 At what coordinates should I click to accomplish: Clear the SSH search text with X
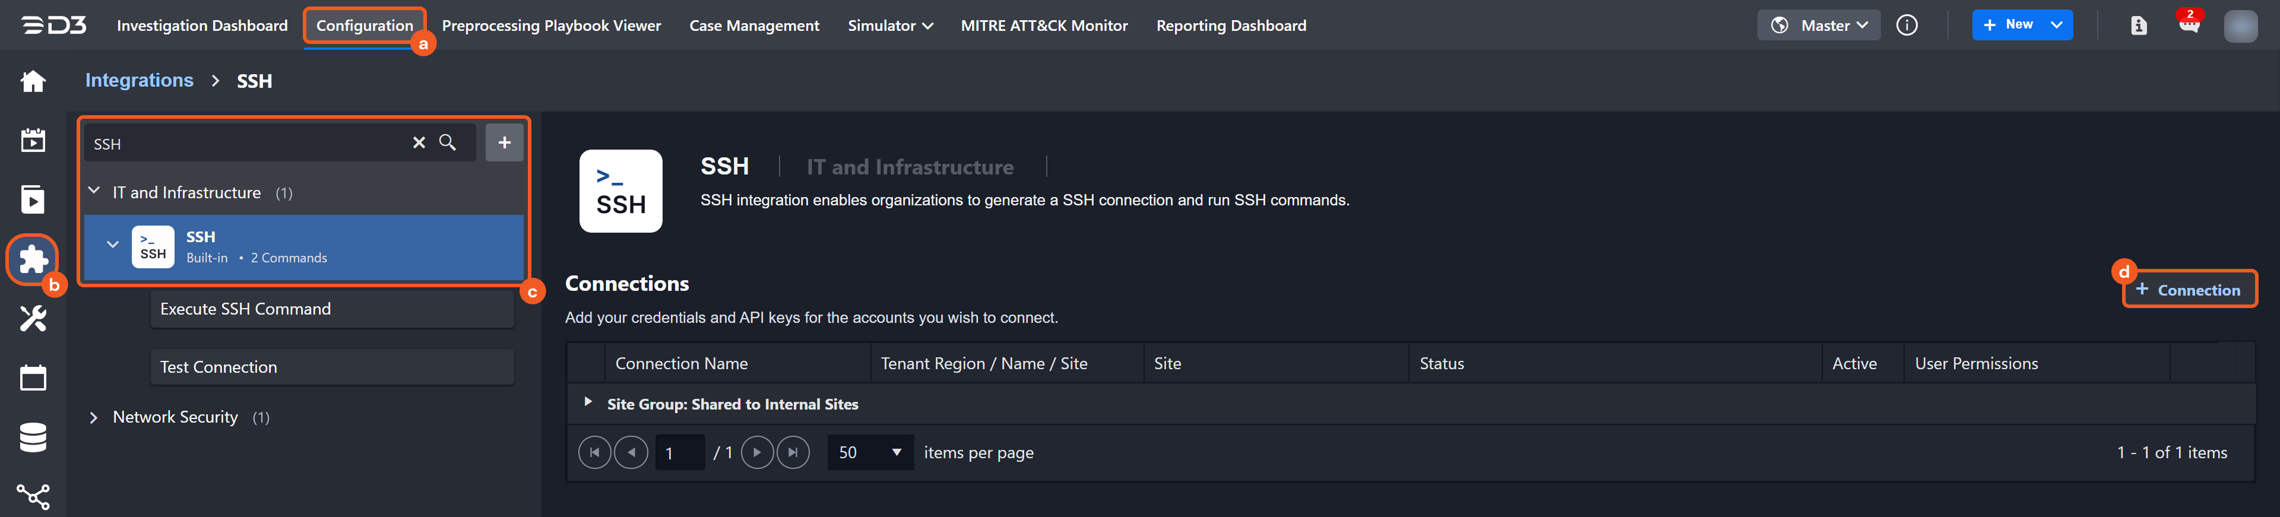pos(419,142)
